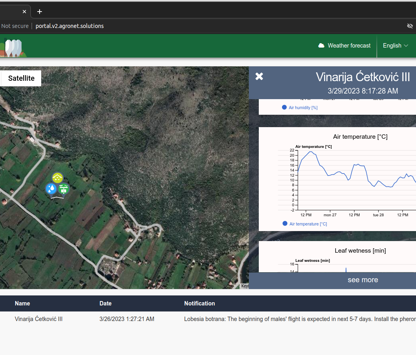Click the Leaf wetness [min] chart title
This screenshot has width=416, height=355.
360,251
